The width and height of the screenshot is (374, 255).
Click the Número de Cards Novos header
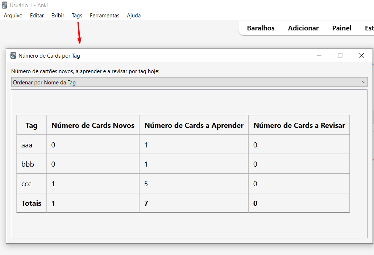pos(93,125)
